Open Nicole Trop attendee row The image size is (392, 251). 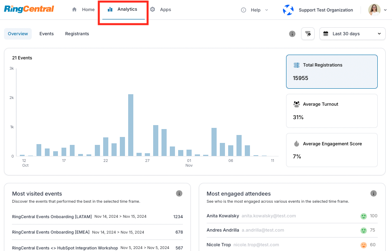[292, 245]
